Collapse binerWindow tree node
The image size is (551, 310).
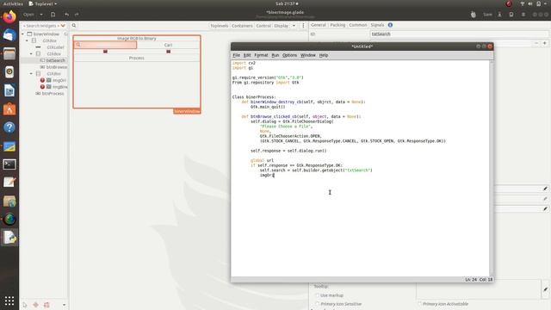(23, 34)
